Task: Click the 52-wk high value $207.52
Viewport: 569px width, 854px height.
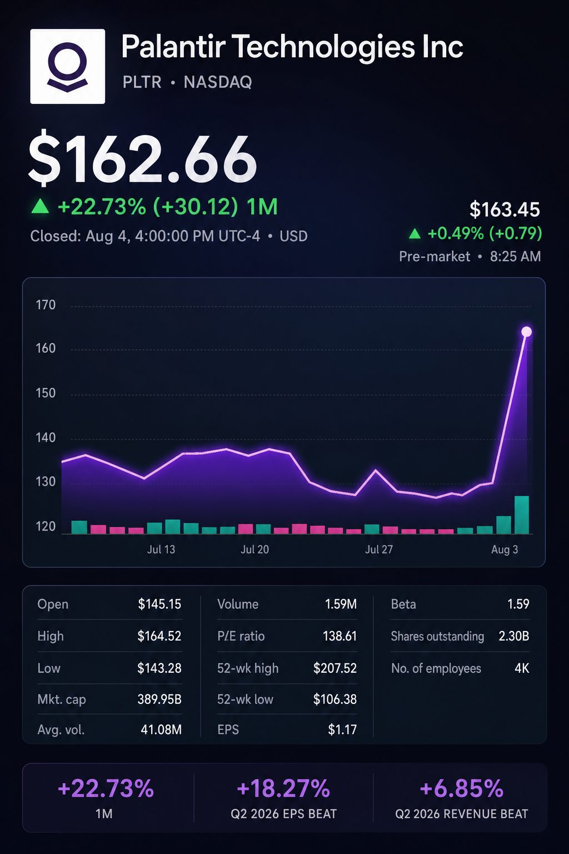Action: [x=335, y=668]
